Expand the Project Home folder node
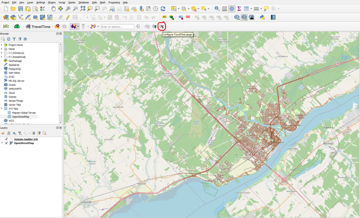 point(2,45)
